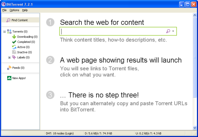Screen dimensions: 198x137
Task: Click the green Completed checkmark icon
Action: tap(14, 42)
